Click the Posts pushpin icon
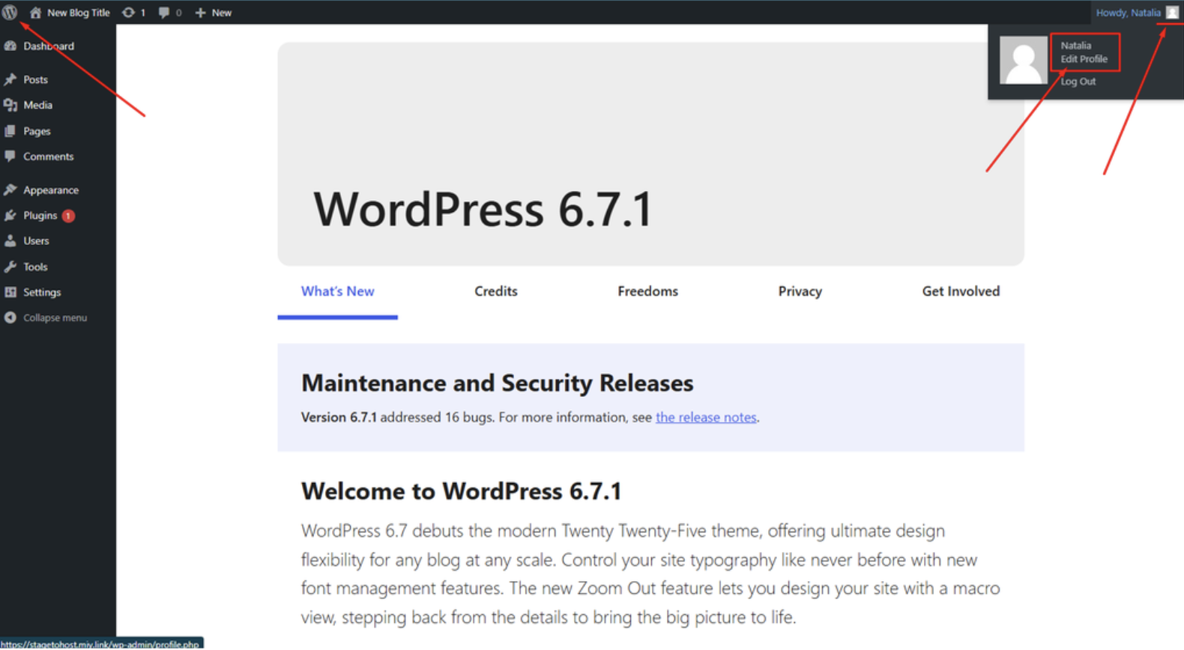The width and height of the screenshot is (1184, 650). click(10, 79)
